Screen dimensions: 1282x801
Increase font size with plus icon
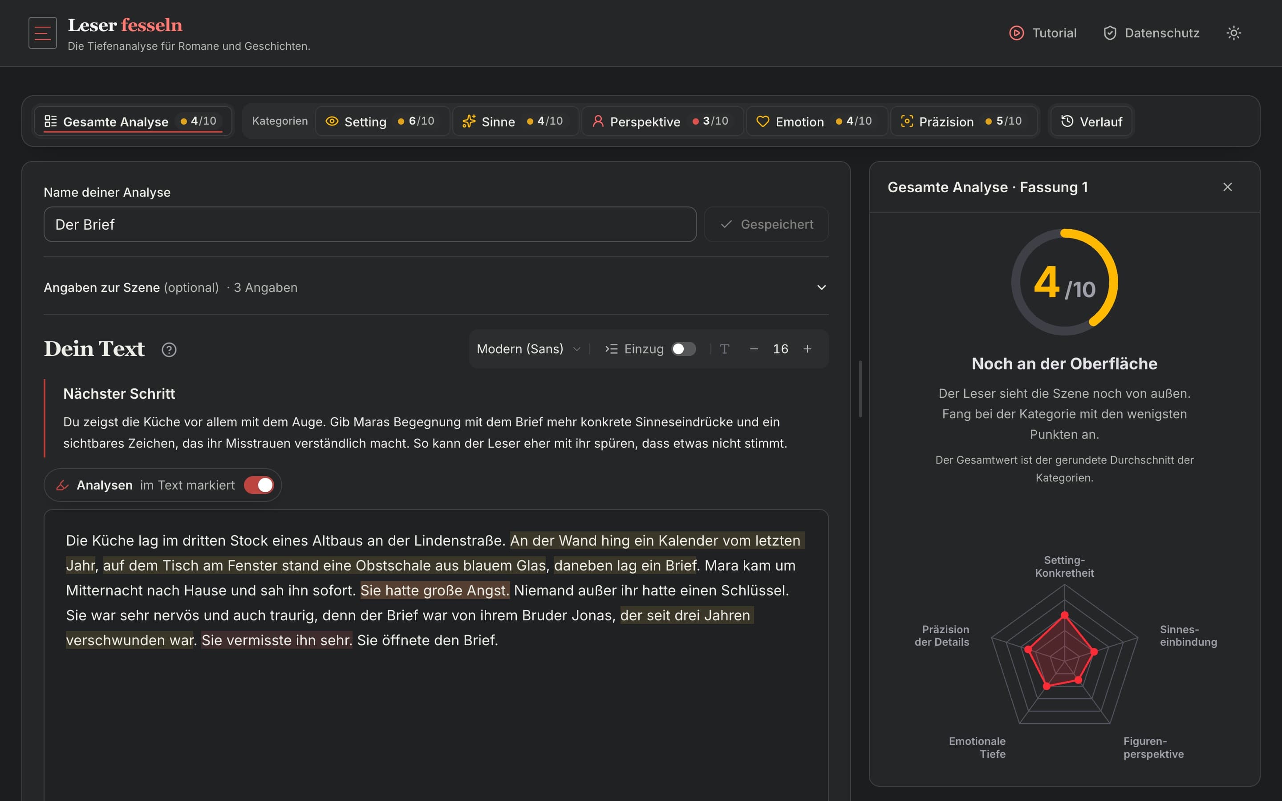pos(807,348)
